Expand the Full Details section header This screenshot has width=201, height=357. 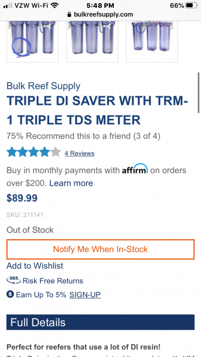100,322
